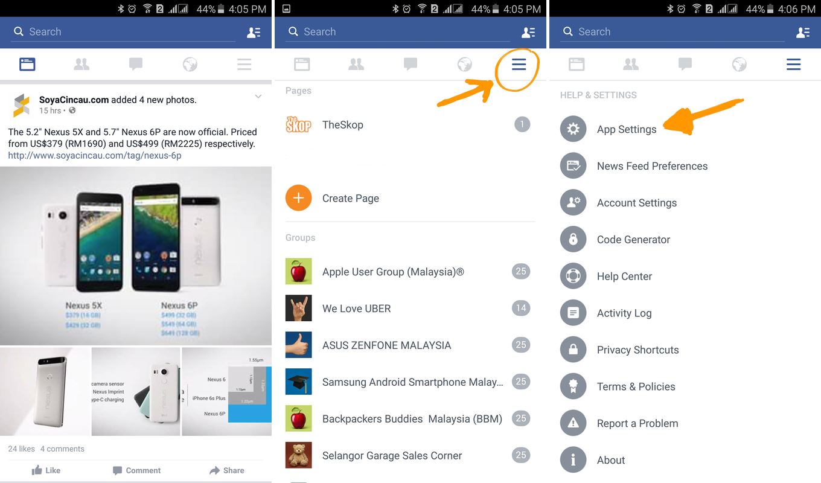Open Account Settings
This screenshot has height=483, width=821.
click(x=637, y=202)
